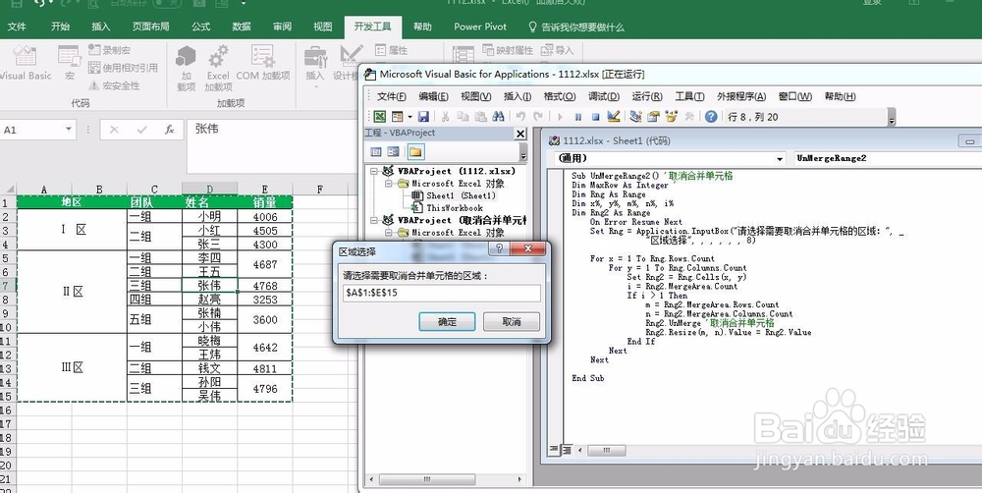Click the Break pause icon in VBA toolbar
Image resolution: width=982 pixels, height=493 pixels.
pos(578,117)
